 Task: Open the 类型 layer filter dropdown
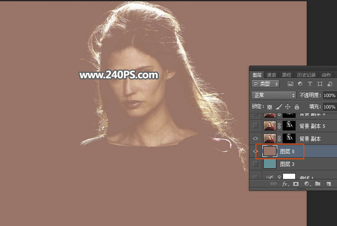coord(265,84)
